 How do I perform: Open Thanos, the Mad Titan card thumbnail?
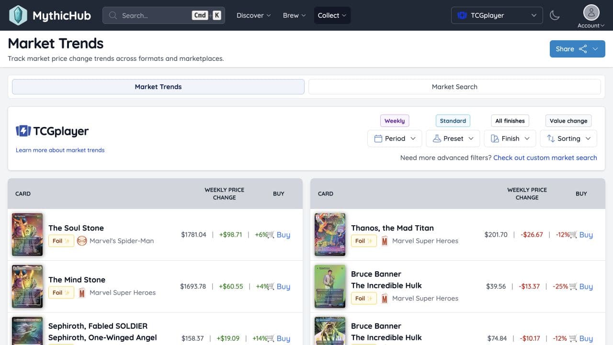tap(330, 234)
